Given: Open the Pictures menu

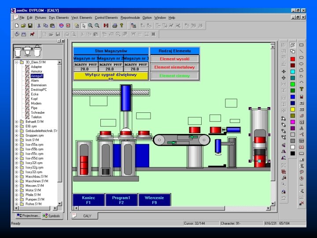Looking at the screenshot, I should pyautogui.click(x=41, y=18).
